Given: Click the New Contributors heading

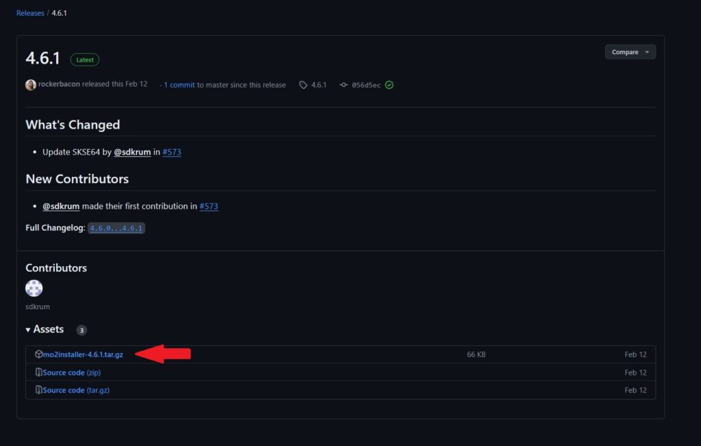Looking at the screenshot, I should pos(77,179).
